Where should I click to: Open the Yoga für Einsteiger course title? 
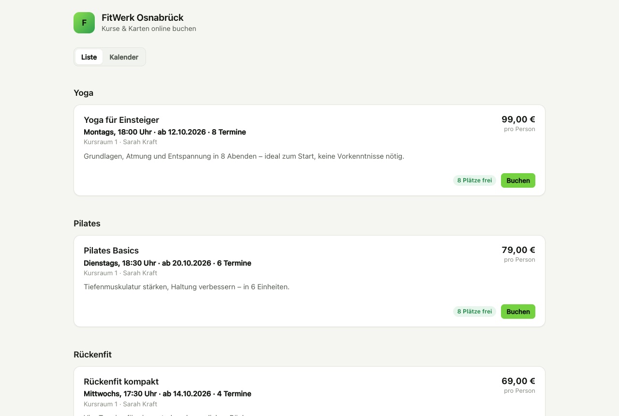121,120
